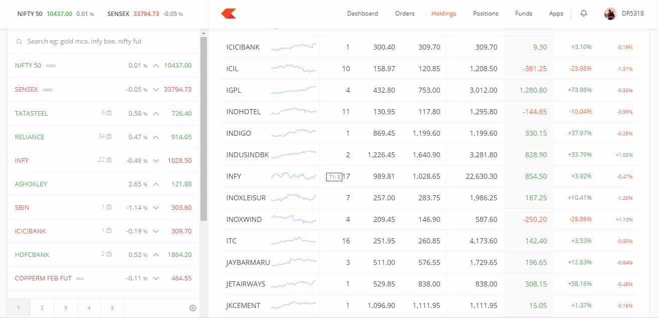
Task: Focus the instrument search field
Action: click(100, 42)
